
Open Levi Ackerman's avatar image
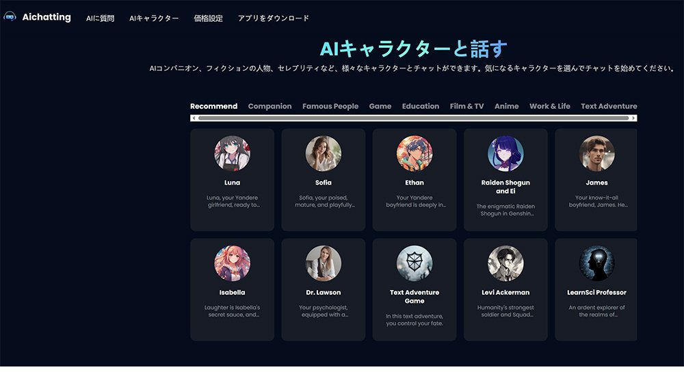pos(505,263)
